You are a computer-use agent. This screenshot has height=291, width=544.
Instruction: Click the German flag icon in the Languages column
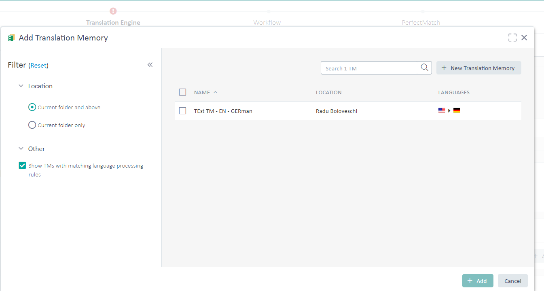click(457, 110)
